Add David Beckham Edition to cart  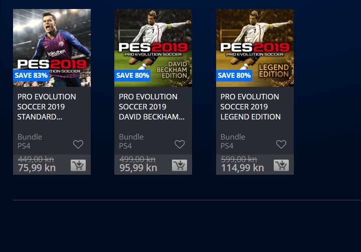tap(179, 165)
